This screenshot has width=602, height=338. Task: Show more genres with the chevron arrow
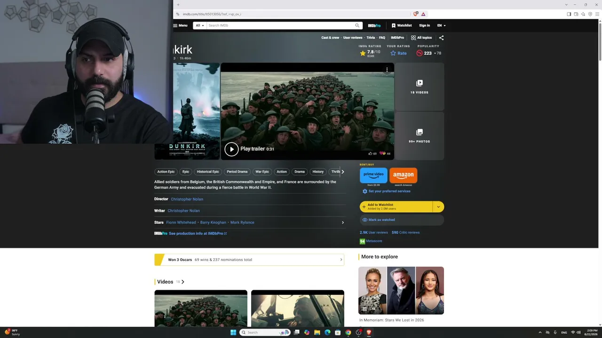342,172
